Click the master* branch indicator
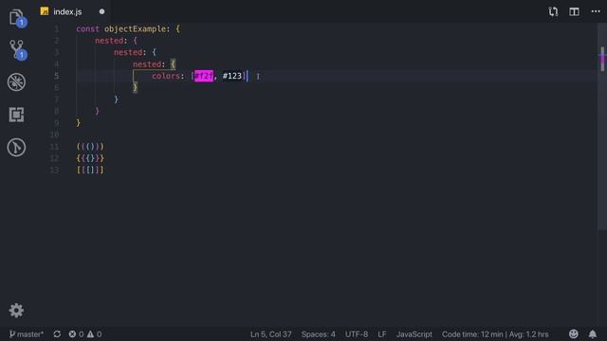 pos(26,334)
